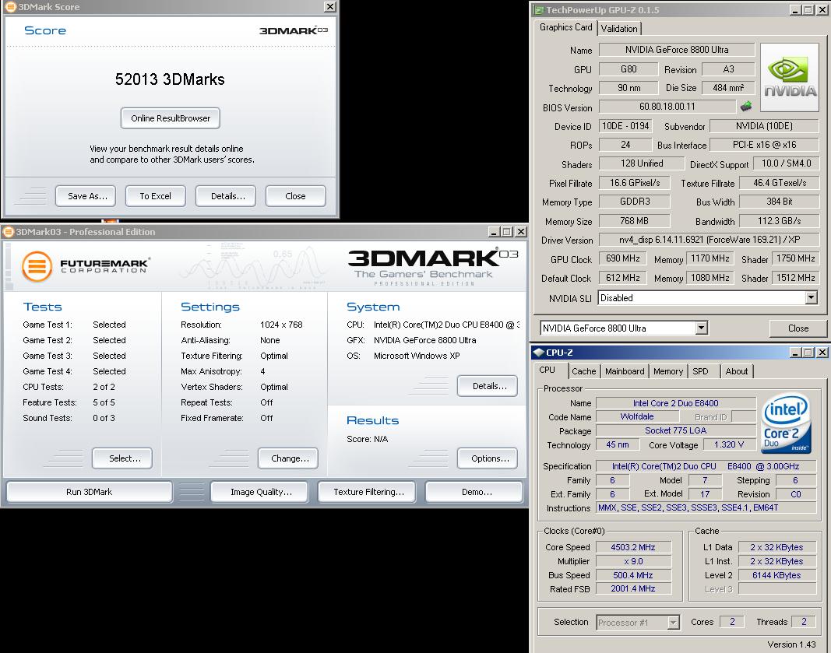Start benchmark with Run 3DMark
Screen dimensions: 831x653
[x=89, y=491]
